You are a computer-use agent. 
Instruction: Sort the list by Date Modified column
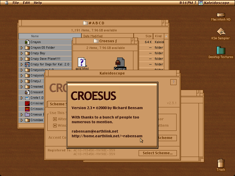pyautogui.click(x=107, y=36)
